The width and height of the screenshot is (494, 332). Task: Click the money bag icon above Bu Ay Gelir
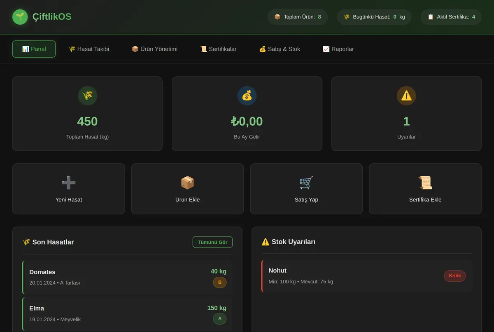coord(247,96)
